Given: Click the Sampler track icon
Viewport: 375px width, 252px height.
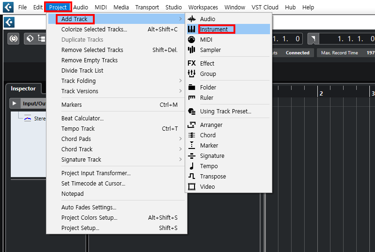Looking at the screenshot, I should click(x=192, y=50).
